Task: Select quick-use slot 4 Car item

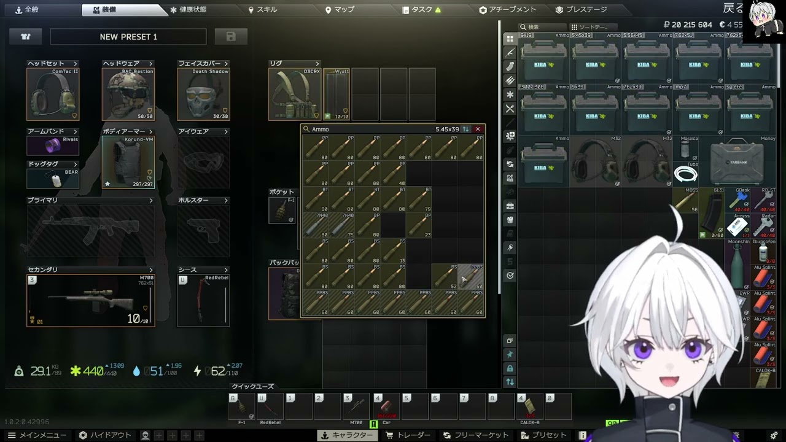Action: tap(386, 406)
